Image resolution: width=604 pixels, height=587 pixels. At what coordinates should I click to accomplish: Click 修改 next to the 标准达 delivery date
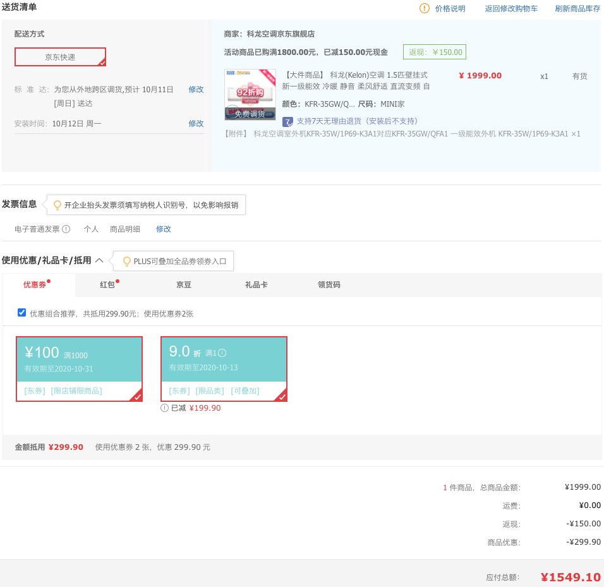pyautogui.click(x=196, y=89)
